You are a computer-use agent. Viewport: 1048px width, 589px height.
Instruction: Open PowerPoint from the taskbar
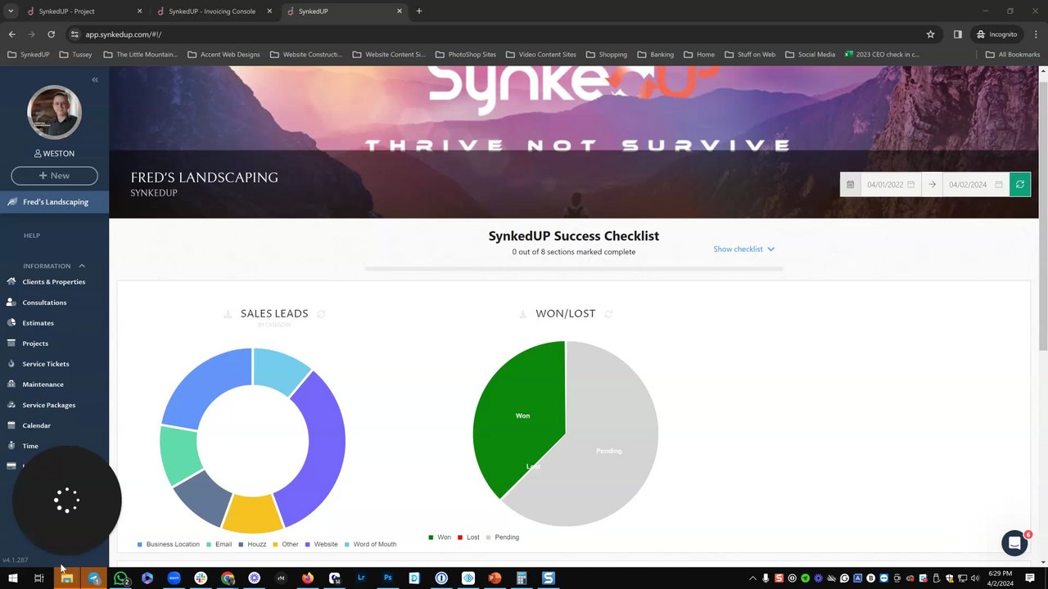coord(495,578)
